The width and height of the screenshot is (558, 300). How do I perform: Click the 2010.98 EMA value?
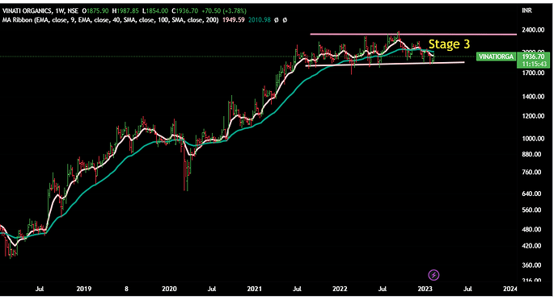260,20
